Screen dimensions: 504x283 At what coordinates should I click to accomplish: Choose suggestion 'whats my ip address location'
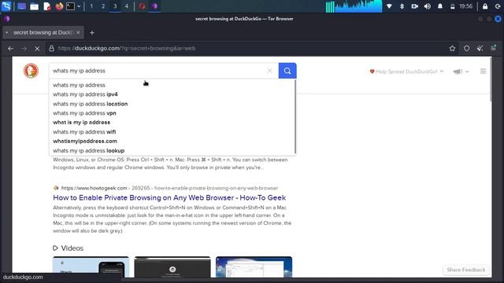tap(172, 104)
